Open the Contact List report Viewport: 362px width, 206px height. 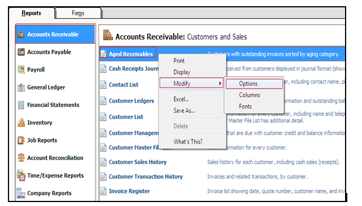[x=123, y=85]
